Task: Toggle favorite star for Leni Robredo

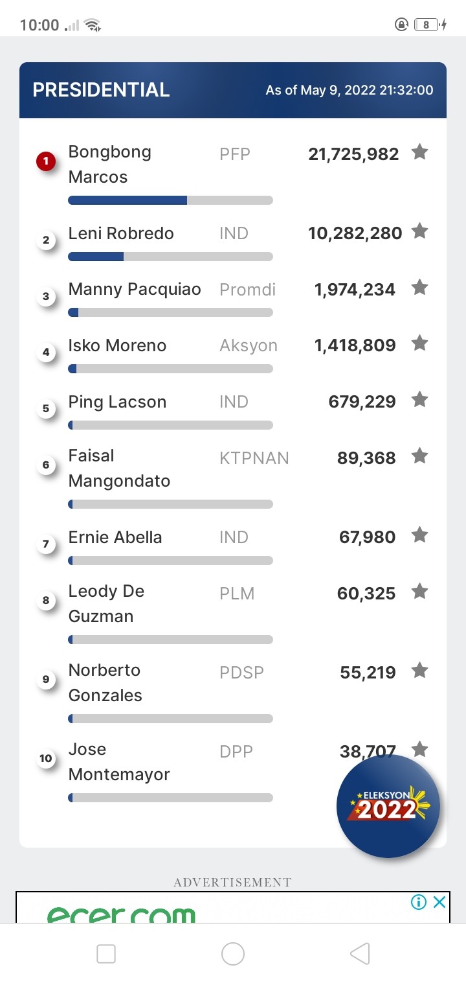Action: pyautogui.click(x=420, y=231)
